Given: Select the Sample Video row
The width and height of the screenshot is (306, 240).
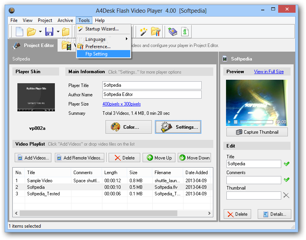Looking at the screenshot, I should (x=113, y=180).
